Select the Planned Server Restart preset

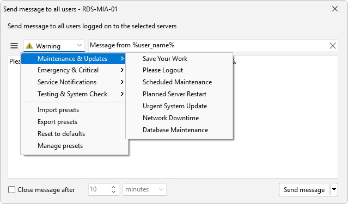(179, 94)
